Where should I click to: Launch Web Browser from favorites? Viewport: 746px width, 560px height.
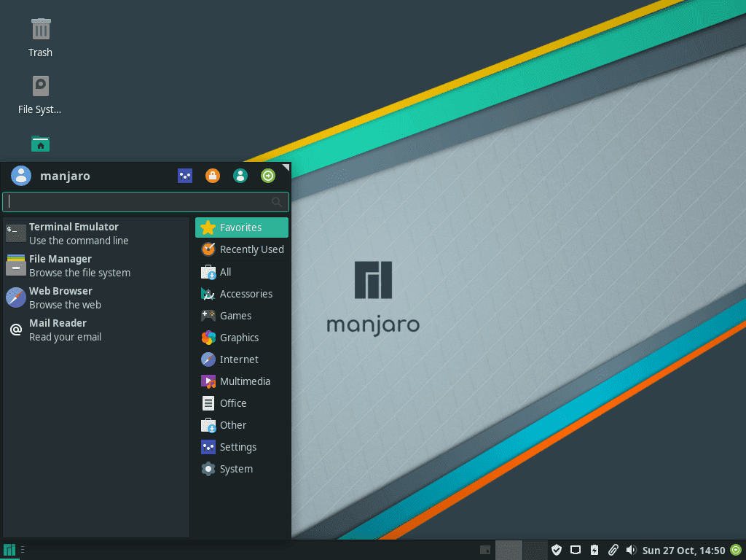tap(64, 297)
